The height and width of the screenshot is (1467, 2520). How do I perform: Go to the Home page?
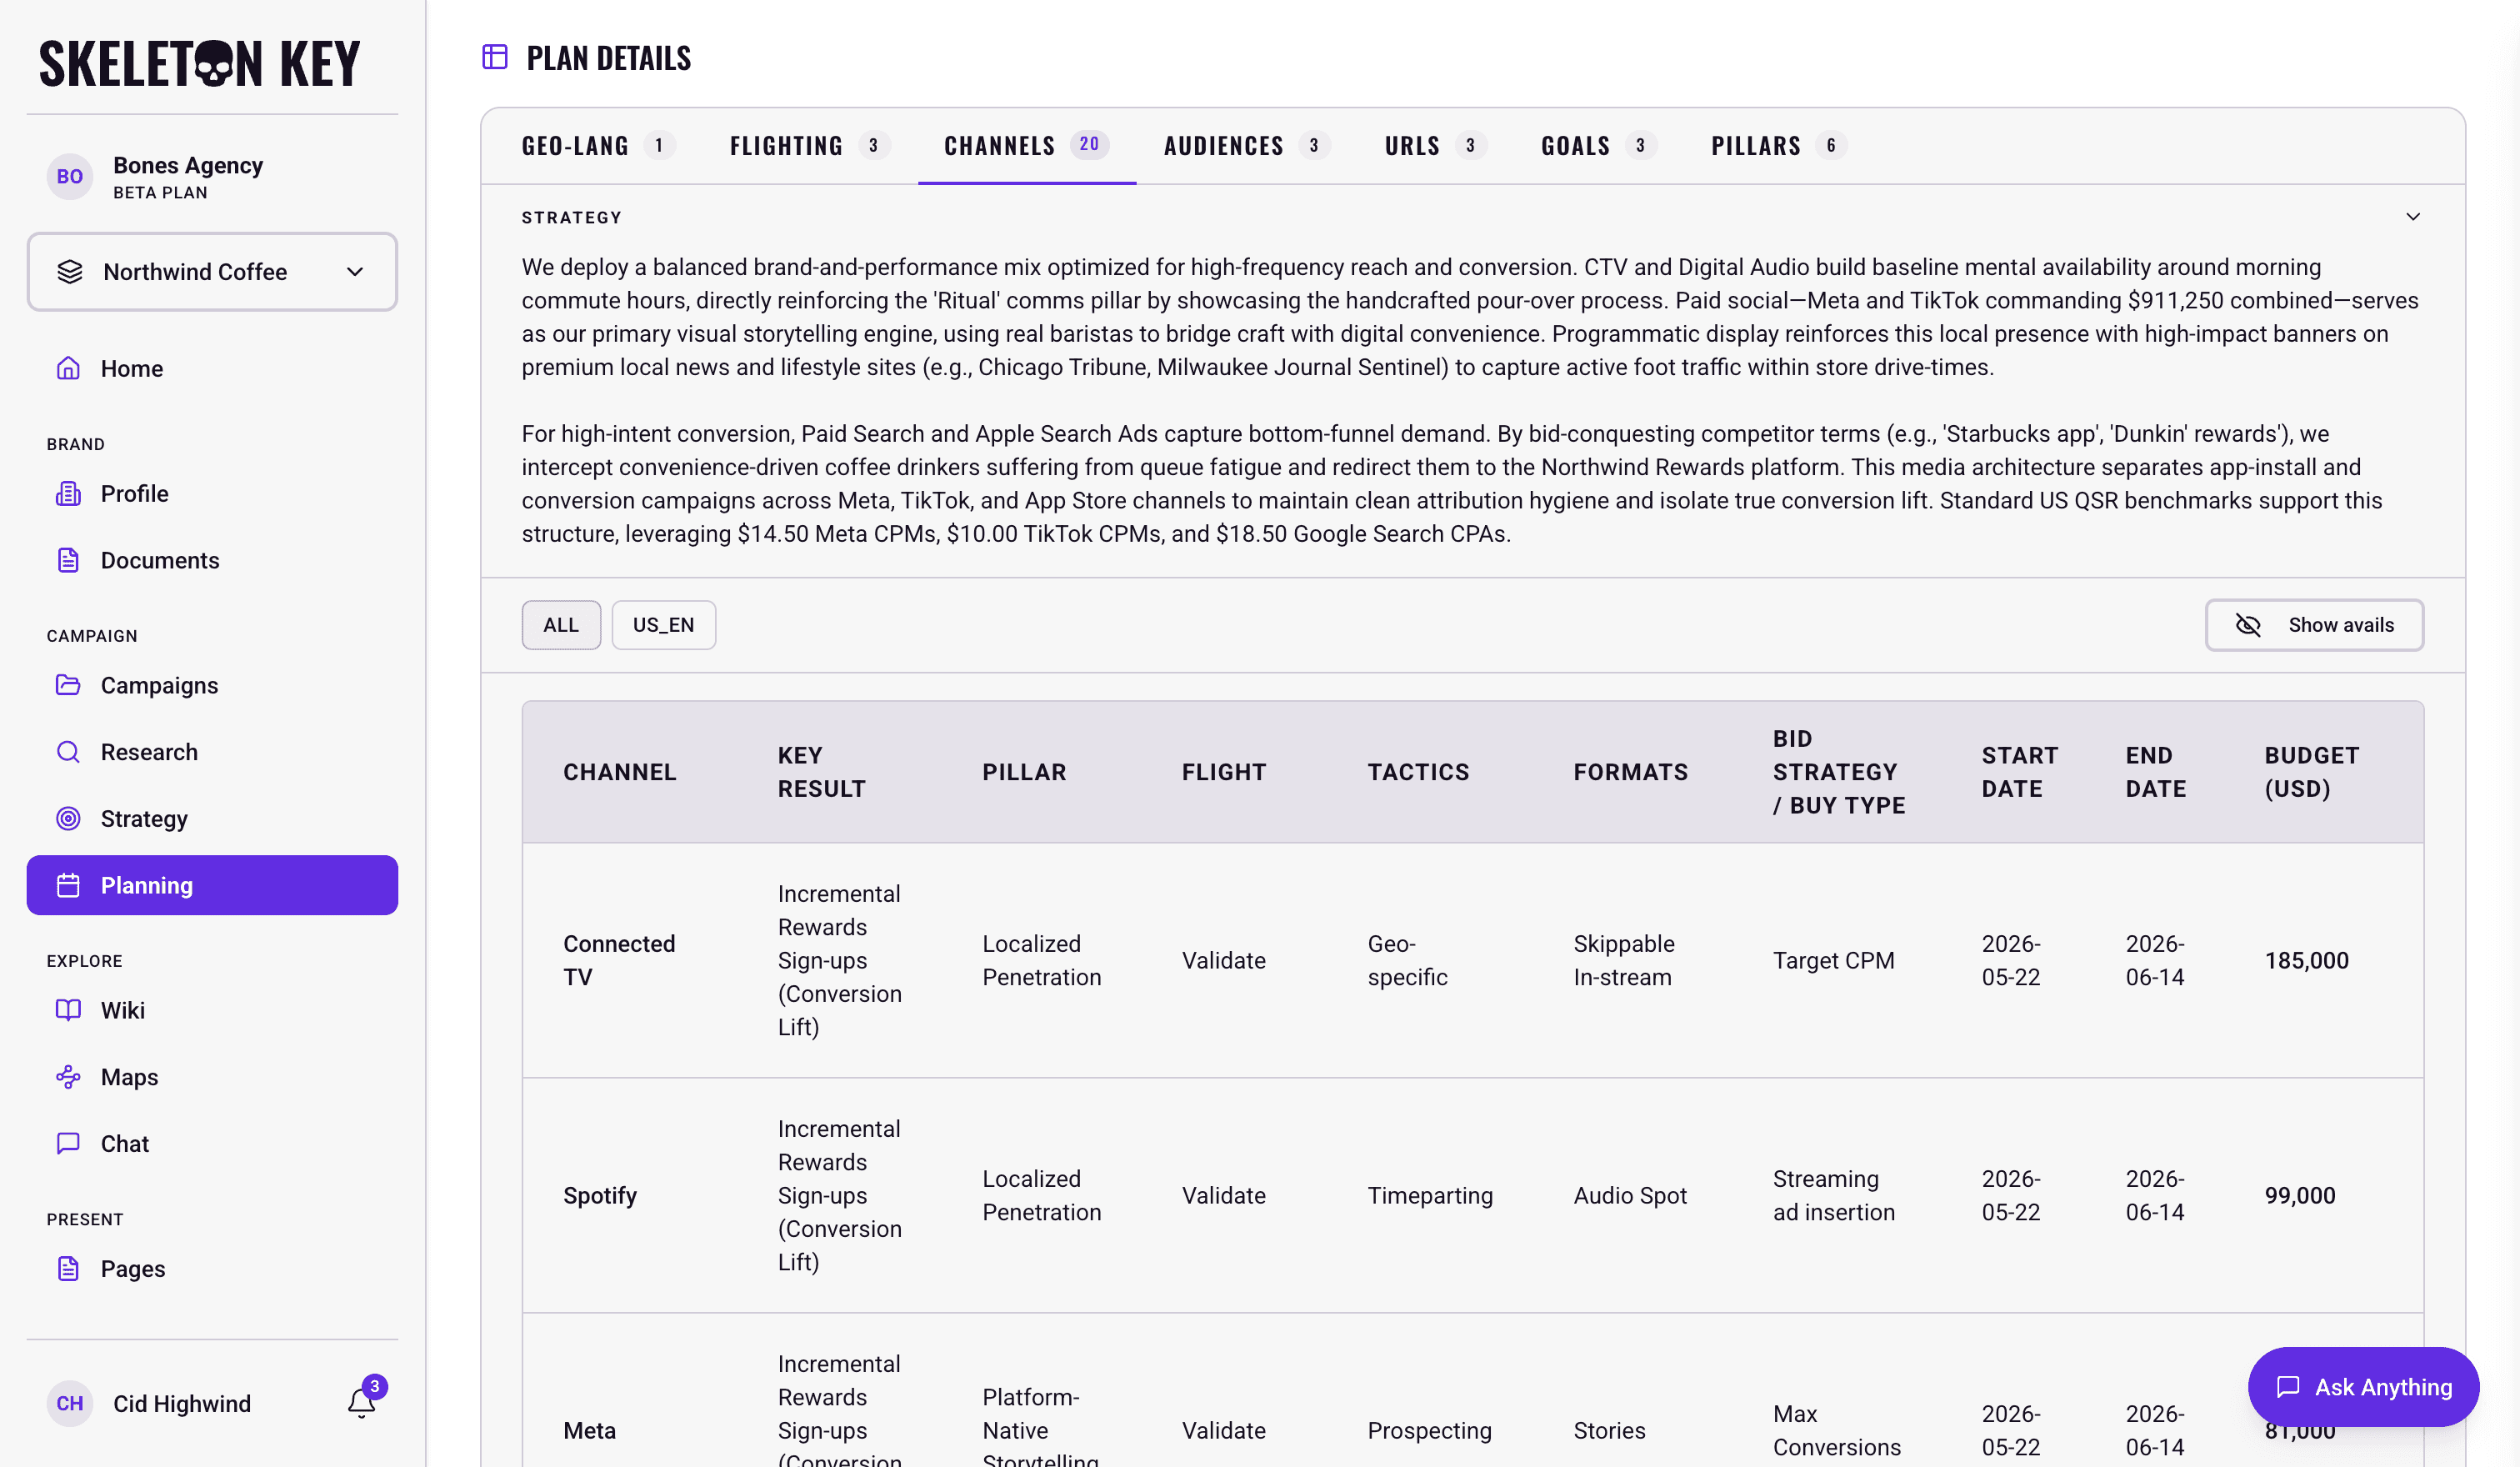tap(212, 368)
